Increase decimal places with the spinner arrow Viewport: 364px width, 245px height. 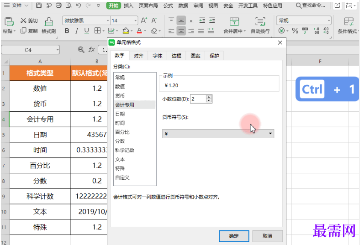[x=209, y=97]
